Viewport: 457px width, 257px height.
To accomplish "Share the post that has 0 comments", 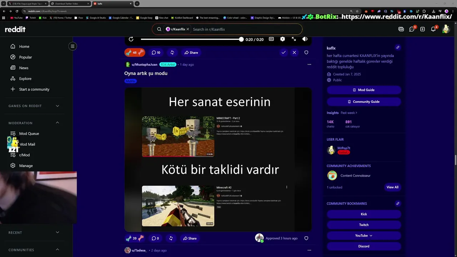I will point(190,238).
